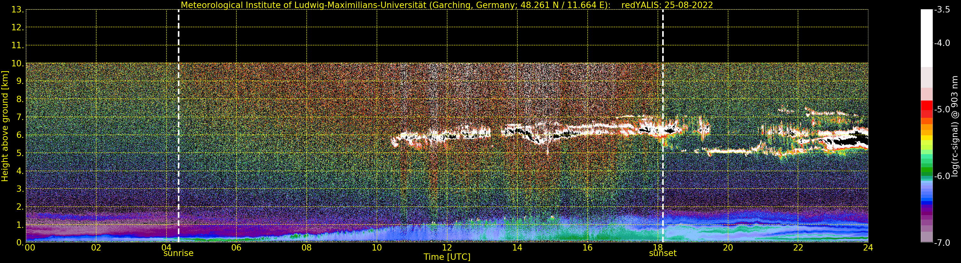Click the 'Height above ground [km]' axis label
Screen dimensions: 961x263
5,126
